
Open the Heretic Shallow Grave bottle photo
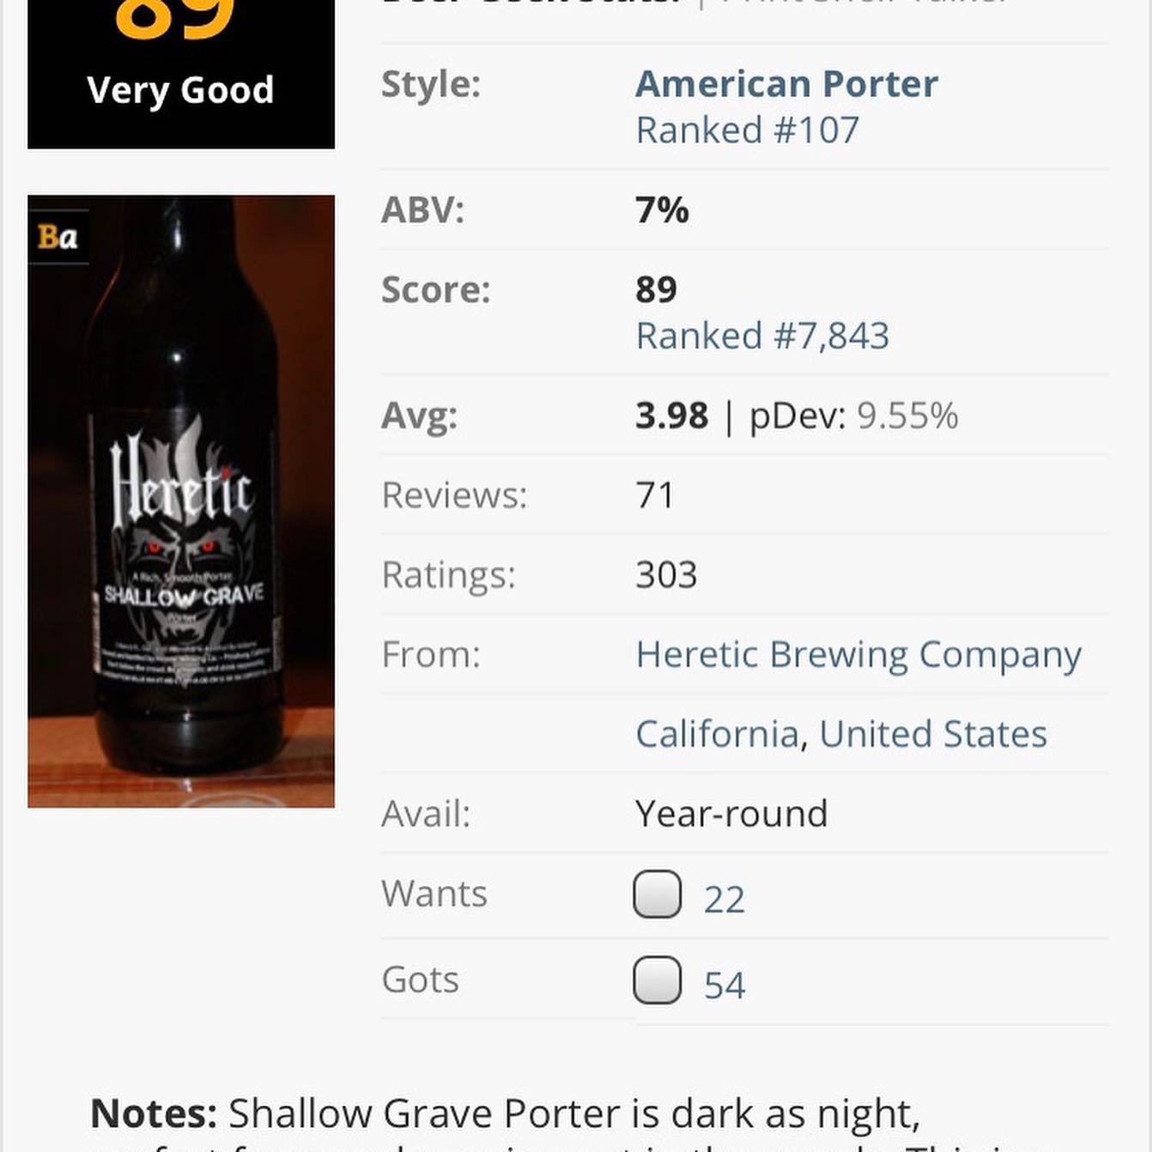pyautogui.click(x=181, y=501)
